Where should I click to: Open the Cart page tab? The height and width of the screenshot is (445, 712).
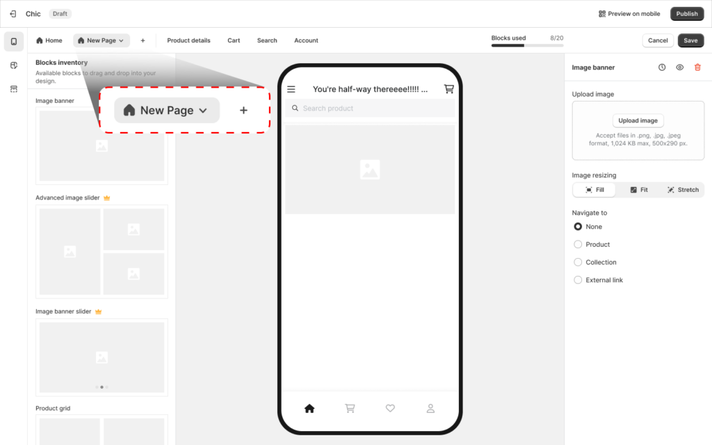tap(234, 40)
